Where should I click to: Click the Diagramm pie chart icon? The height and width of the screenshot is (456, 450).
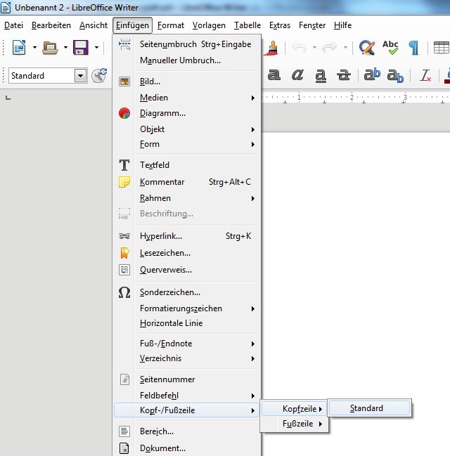coord(124,113)
